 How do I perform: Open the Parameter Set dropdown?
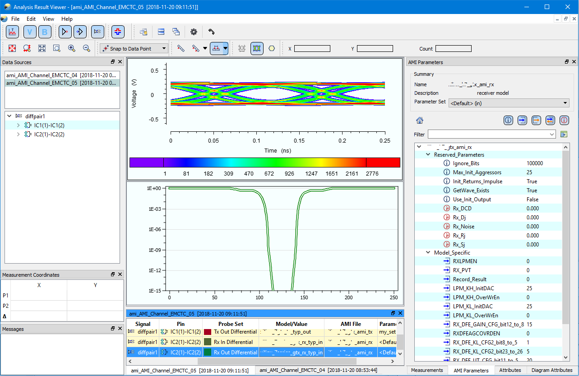coord(509,103)
